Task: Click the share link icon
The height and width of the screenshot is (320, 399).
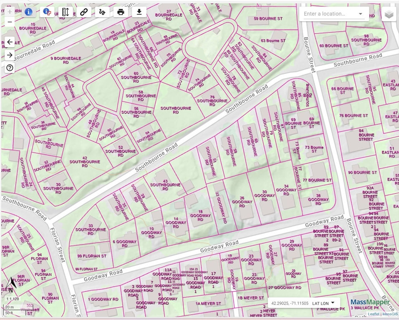Action: coord(84,12)
